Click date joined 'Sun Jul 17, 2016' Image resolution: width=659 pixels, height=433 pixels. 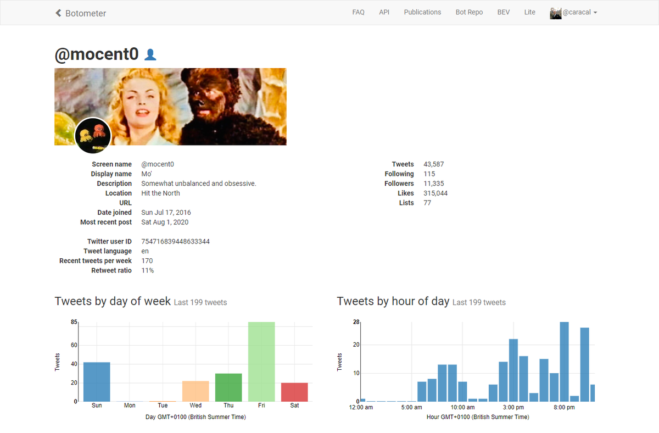tap(166, 213)
